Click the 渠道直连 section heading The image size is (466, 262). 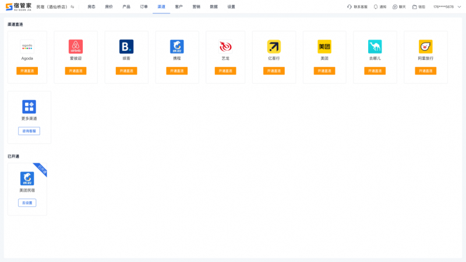[15, 24]
